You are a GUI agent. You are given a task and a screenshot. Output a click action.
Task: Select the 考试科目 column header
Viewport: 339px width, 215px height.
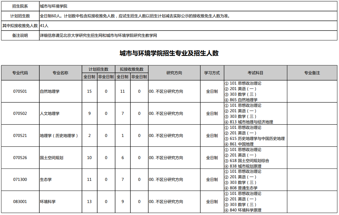click(255, 73)
